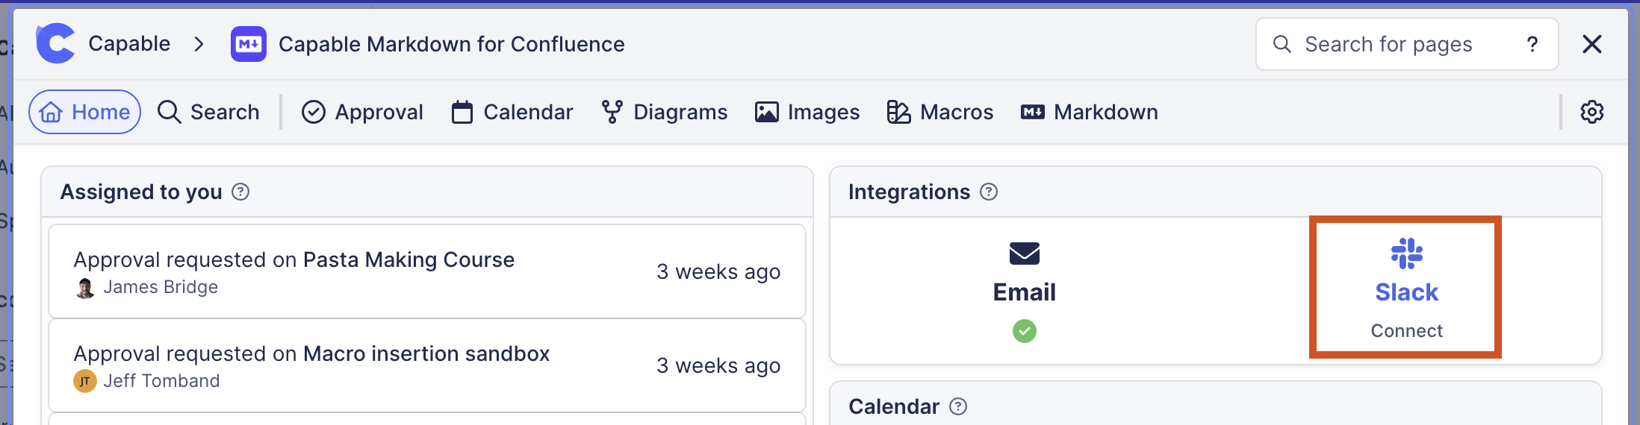Open Pasta Making Course approval request
Image resolution: width=1640 pixels, height=425 pixels.
(x=408, y=259)
